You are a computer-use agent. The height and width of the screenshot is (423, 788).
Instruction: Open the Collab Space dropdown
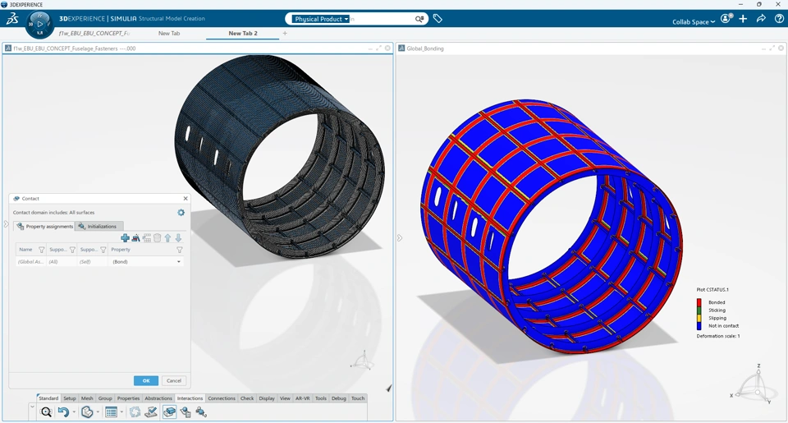click(694, 21)
